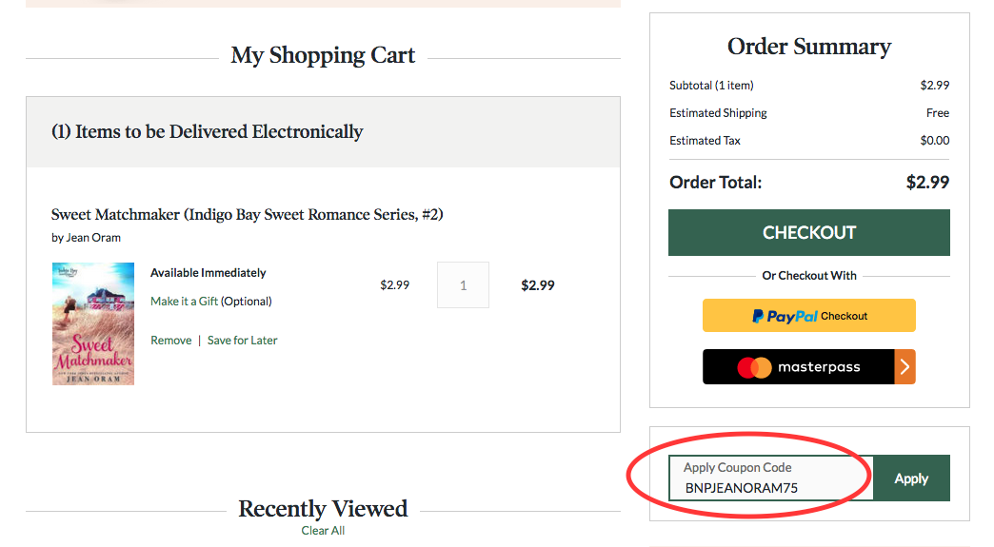Click the Recently Viewed heading
This screenshot has width=994, height=547.
click(x=323, y=508)
